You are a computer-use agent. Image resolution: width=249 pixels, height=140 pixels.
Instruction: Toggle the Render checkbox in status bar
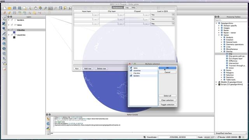pyautogui.click(x=218, y=137)
